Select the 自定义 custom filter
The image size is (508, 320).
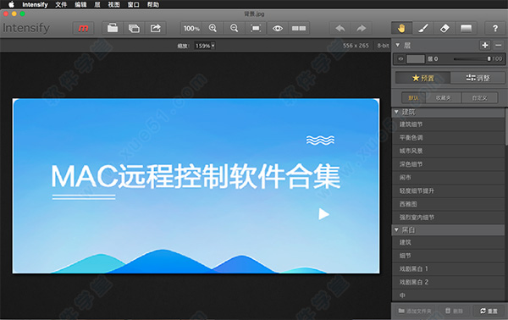pyautogui.click(x=479, y=98)
